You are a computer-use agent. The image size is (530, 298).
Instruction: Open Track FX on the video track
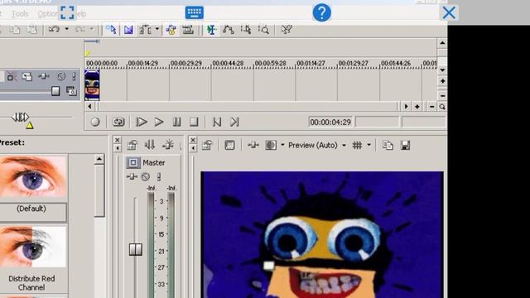coord(44,76)
